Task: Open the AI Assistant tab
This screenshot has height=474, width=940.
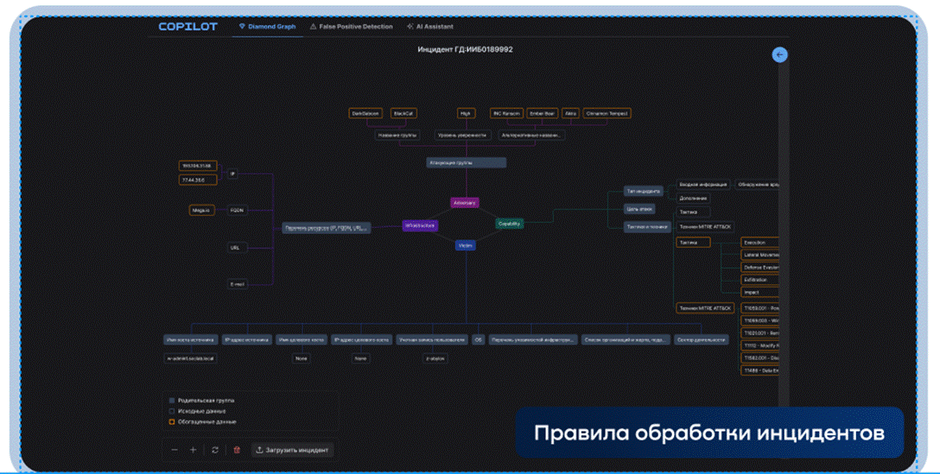Action: point(430,27)
